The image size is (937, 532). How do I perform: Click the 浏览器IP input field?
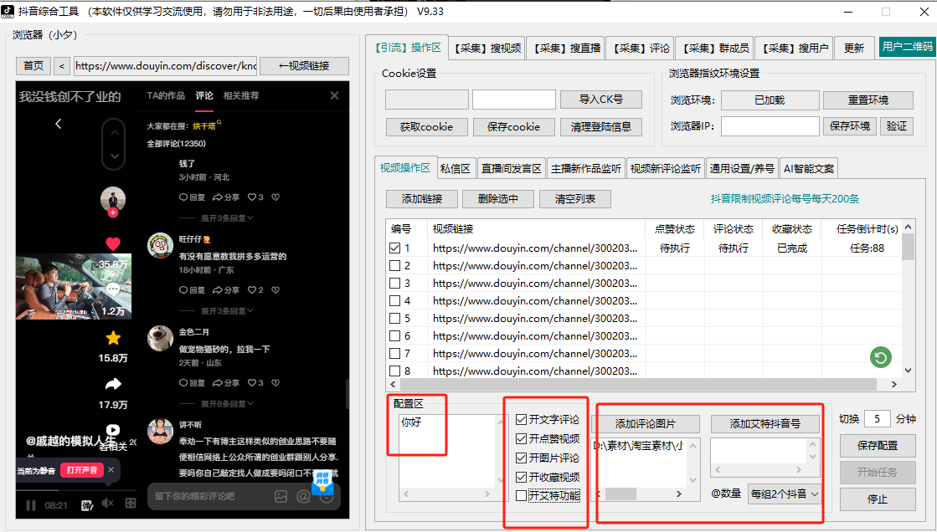point(770,126)
